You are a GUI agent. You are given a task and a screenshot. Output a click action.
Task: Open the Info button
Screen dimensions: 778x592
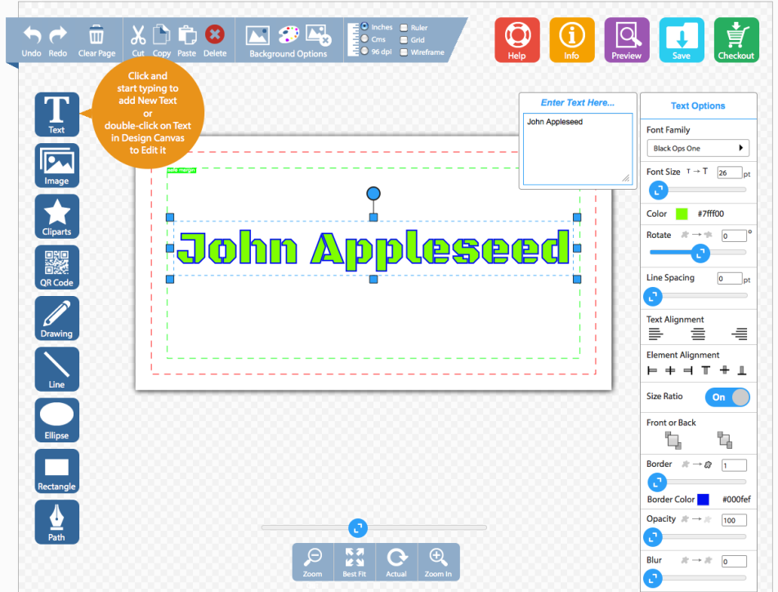coord(572,40)
